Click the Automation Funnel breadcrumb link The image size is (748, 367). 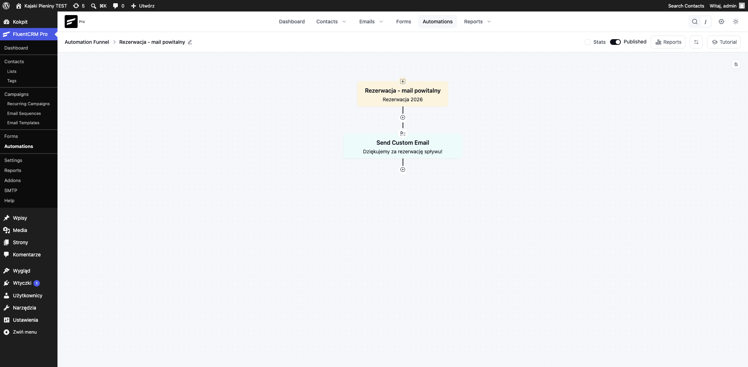pyautogui.click(x=87, y=42)
